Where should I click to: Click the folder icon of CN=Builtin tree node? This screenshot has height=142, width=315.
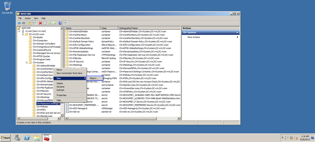30,37
